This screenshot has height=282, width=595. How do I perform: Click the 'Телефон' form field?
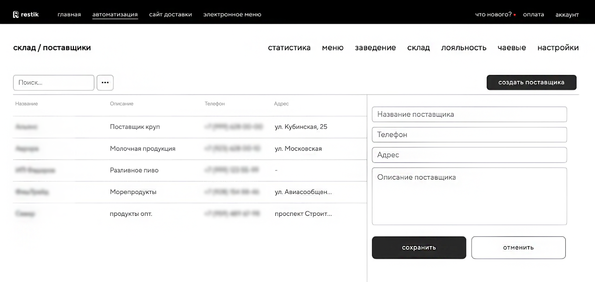coord(469,134)
